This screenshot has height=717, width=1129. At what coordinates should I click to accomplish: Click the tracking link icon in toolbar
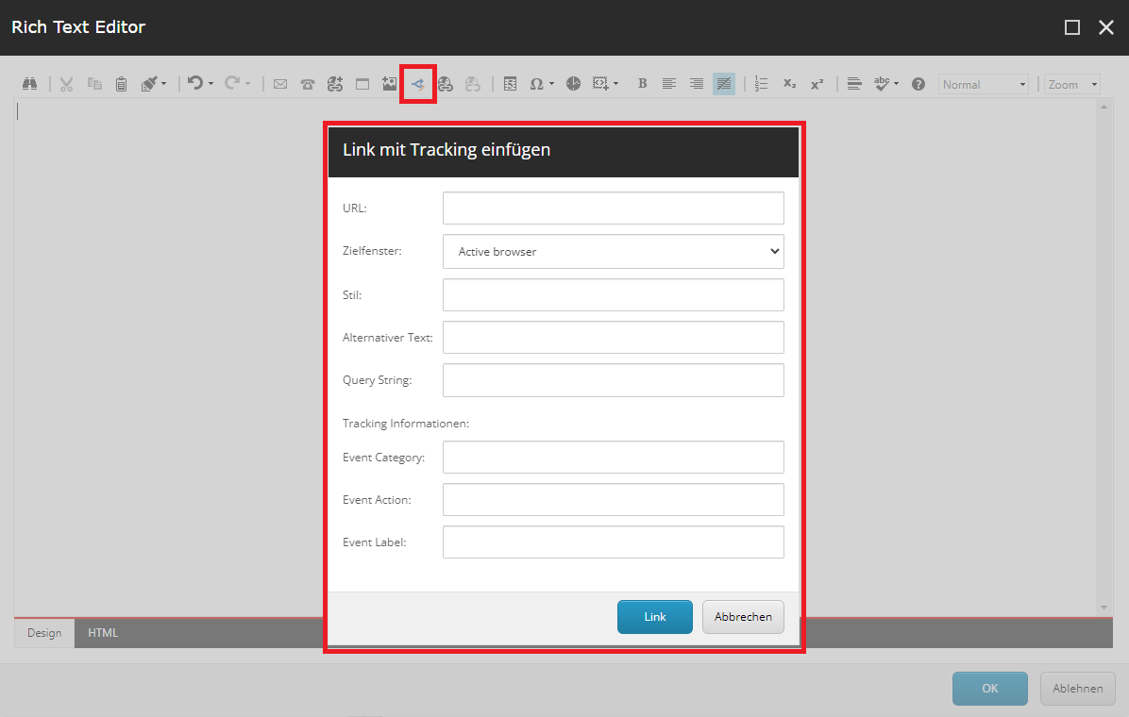[417, 84]
